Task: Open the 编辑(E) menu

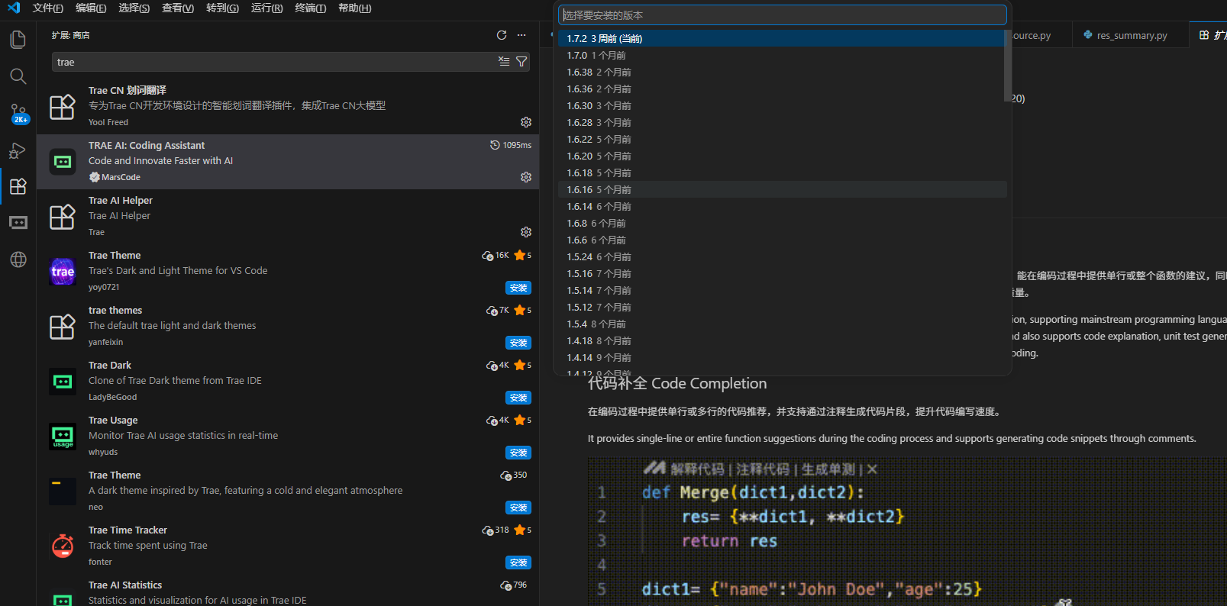Action: click(x=91, y=8)
